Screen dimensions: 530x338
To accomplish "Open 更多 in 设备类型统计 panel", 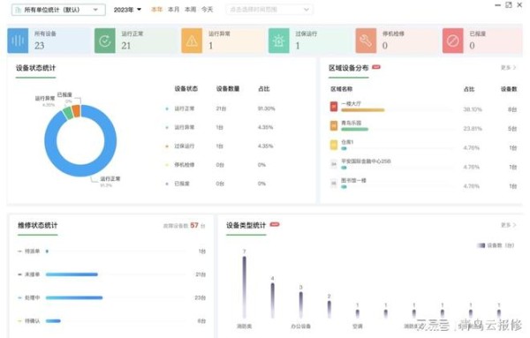I will point(509,225).
